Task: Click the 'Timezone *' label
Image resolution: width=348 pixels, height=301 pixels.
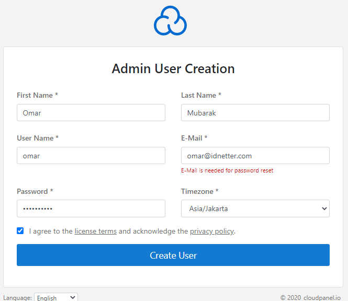Action: [200, 191]
